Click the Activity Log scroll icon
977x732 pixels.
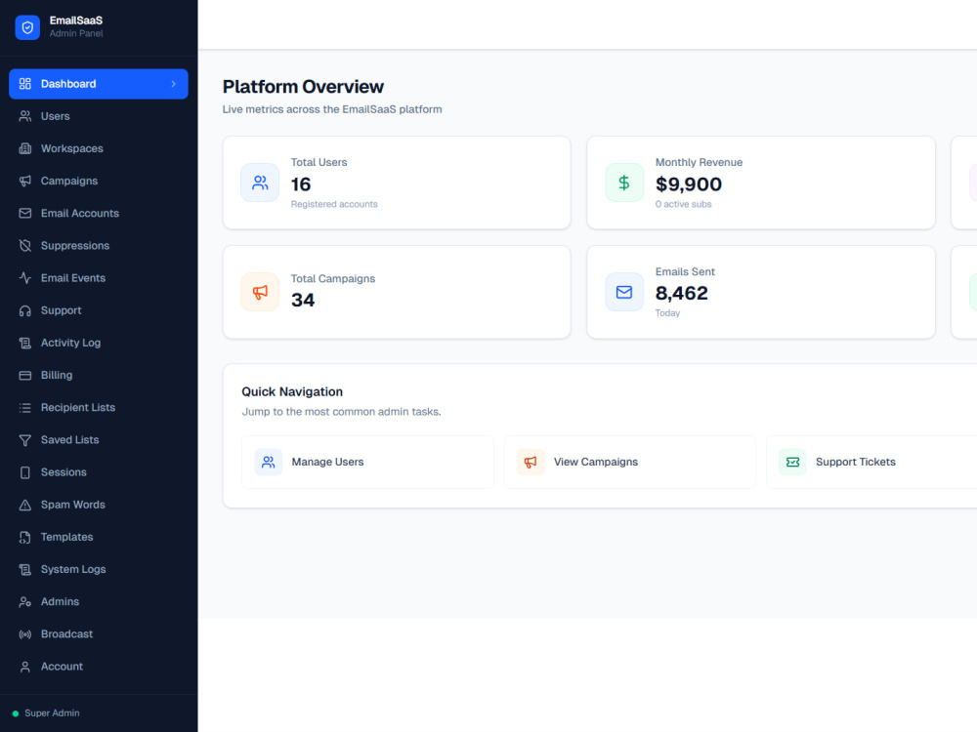pos(25,343)
